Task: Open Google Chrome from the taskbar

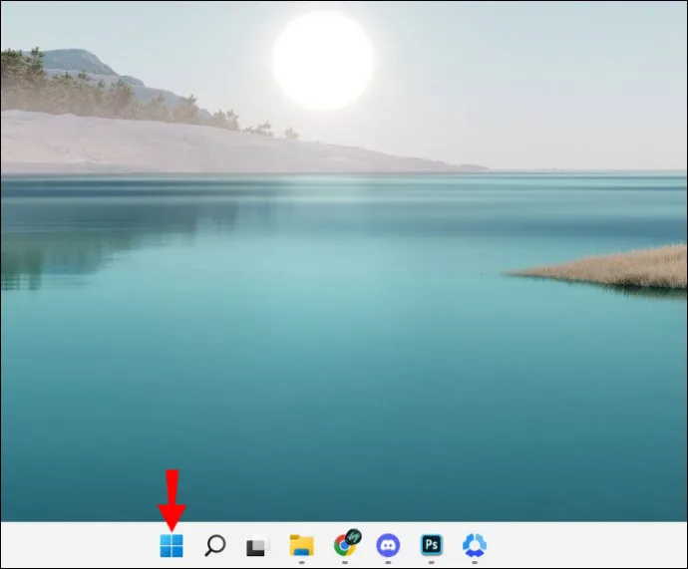Action: pyautogui.click(x=347, y=543)
